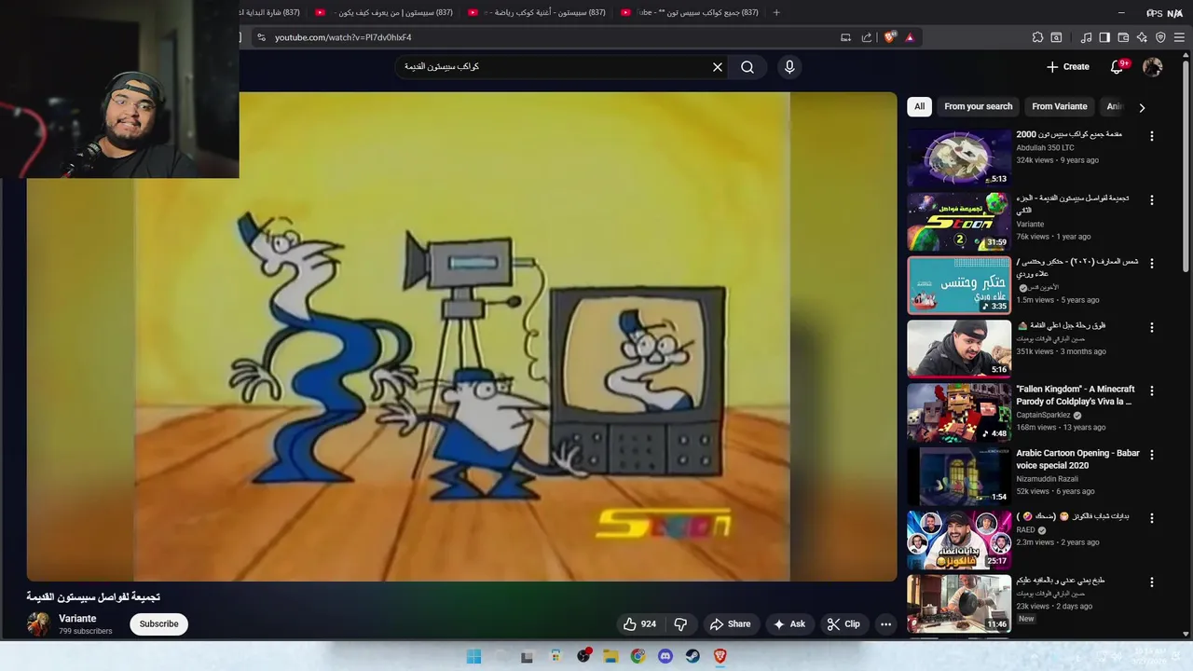
Task: Clear the YouTube search field with X
Action: [718, 67]
